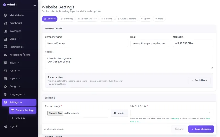This screenshot has width=220, height=137.
Task: Click the globe icon beside Visit Website
Action: pyautogui.click(x=5, y=15)
